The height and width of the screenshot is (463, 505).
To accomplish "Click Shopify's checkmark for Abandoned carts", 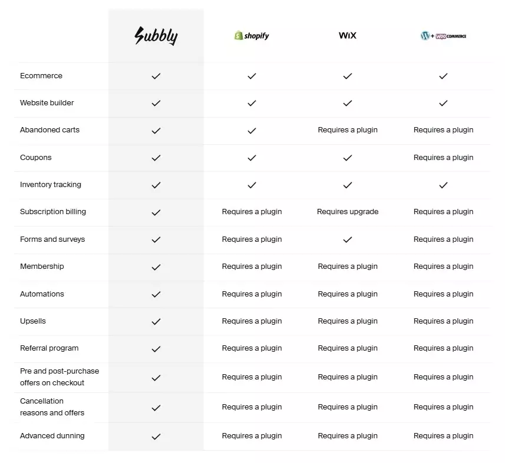I will tap(252, 131).
